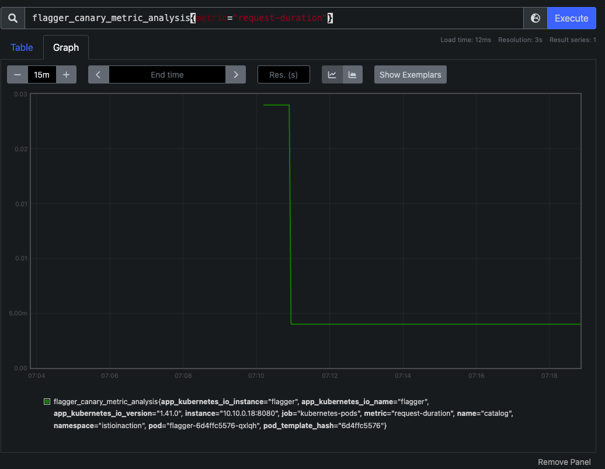
Task: Step end time backward with left chevron
Action: pyautogui.click(x=98, y=75)
